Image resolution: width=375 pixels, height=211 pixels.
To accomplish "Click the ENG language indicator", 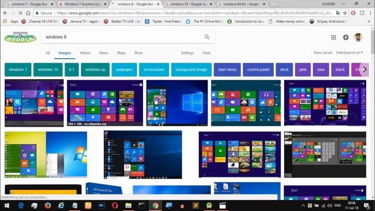I will click(x=337, y=206).
